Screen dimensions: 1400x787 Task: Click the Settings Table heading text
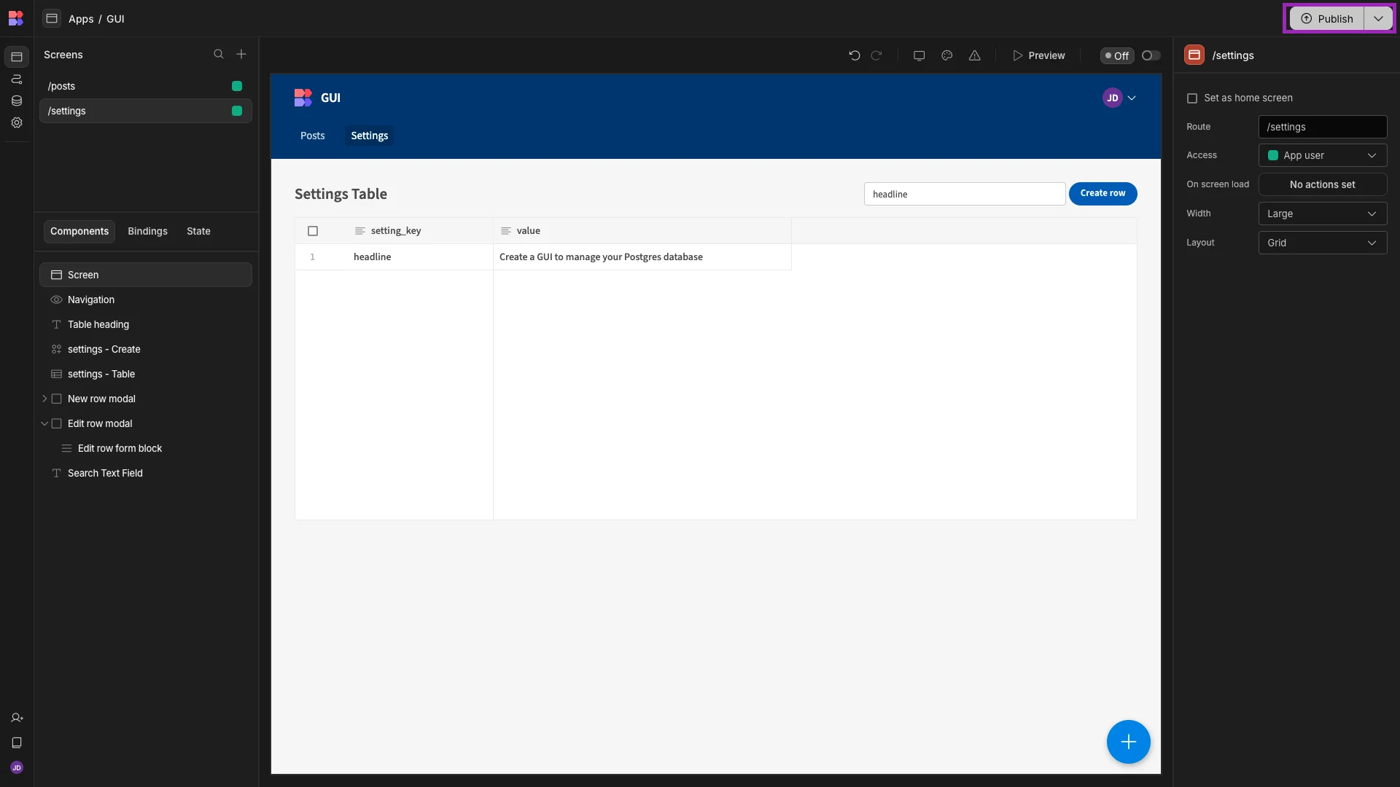coord(341,194)
